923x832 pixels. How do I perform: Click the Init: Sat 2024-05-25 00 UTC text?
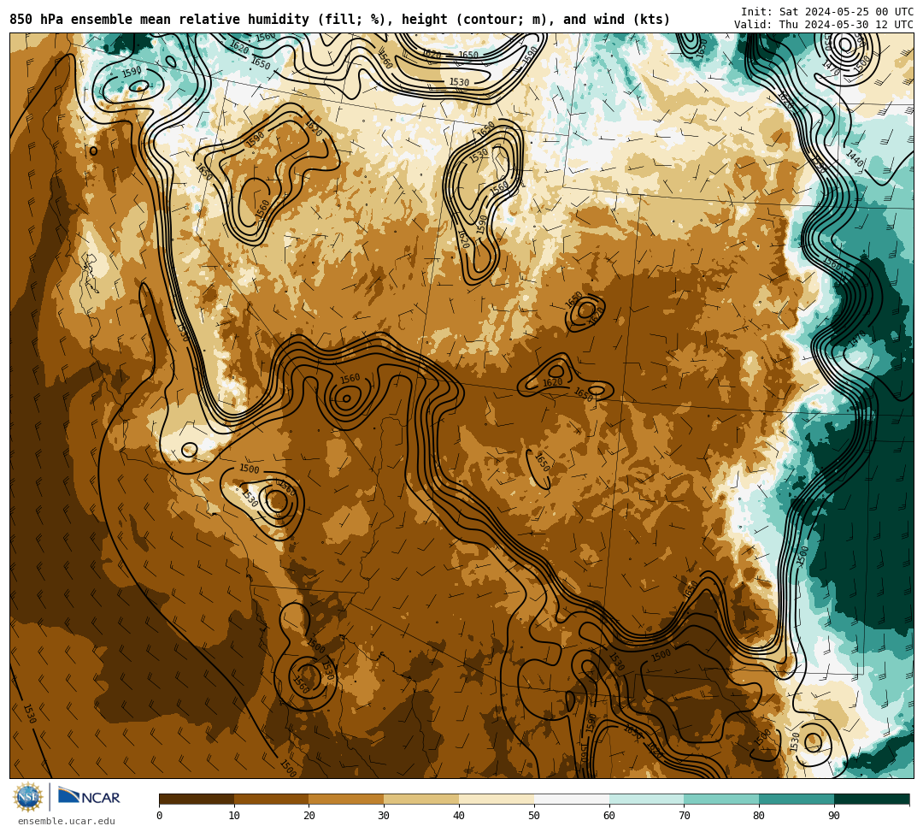(827, 12)
